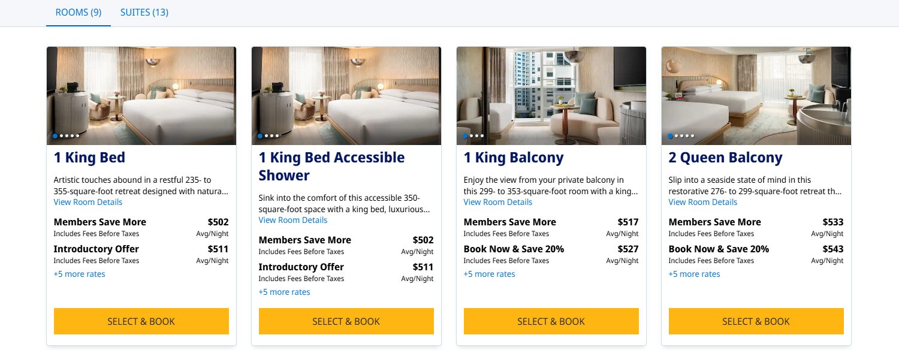Select & Book the 2 Queen Balcony room
899x350 pixels.
tap(756, 321)
